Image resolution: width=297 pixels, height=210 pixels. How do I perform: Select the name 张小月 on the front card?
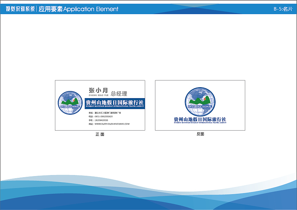click(x=98, y=90)
